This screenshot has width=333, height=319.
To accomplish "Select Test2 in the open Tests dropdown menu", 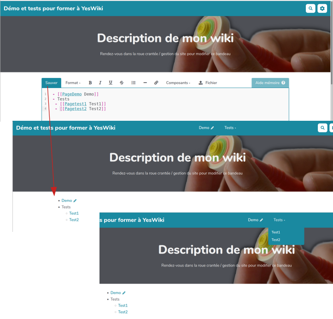I will [276, 240].
